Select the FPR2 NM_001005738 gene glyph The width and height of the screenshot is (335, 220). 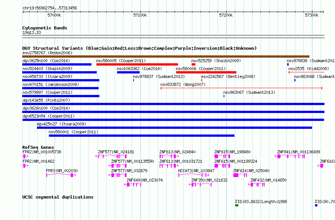[25, 156]
